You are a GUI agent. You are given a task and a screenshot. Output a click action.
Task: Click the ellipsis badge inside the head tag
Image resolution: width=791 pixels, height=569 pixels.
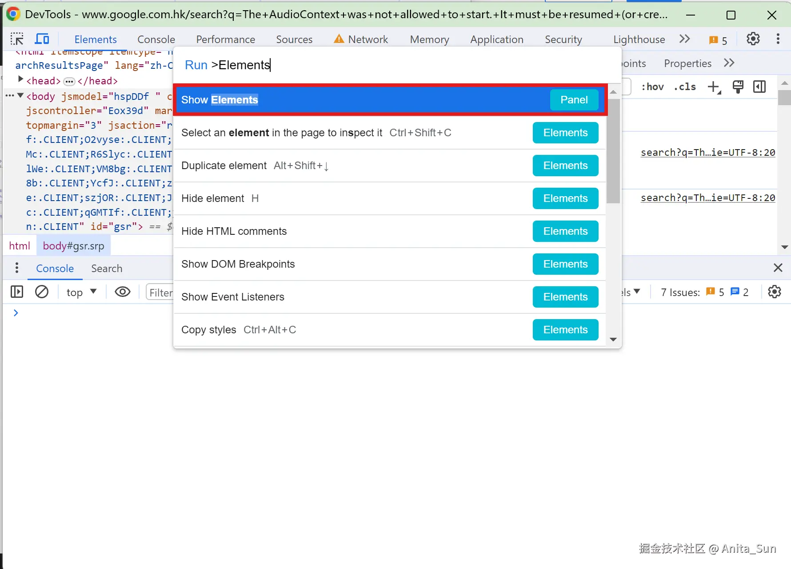pyautogui.click(x=69, y=82)
